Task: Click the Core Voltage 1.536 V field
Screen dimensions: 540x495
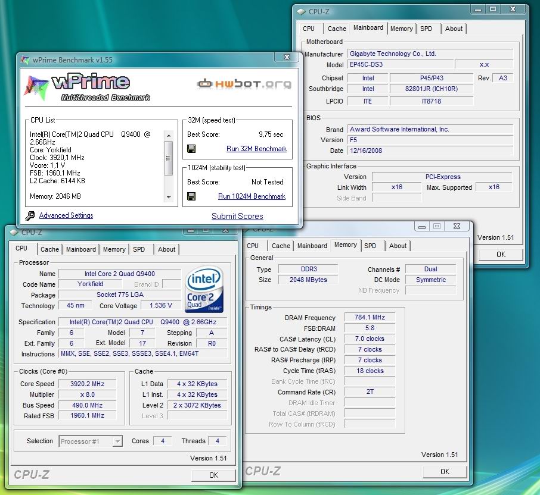Action: (x=160, y=306)
